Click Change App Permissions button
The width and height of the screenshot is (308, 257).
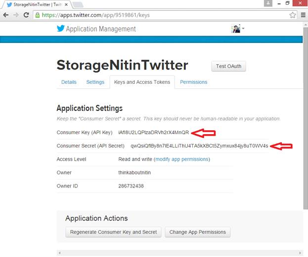197,232
